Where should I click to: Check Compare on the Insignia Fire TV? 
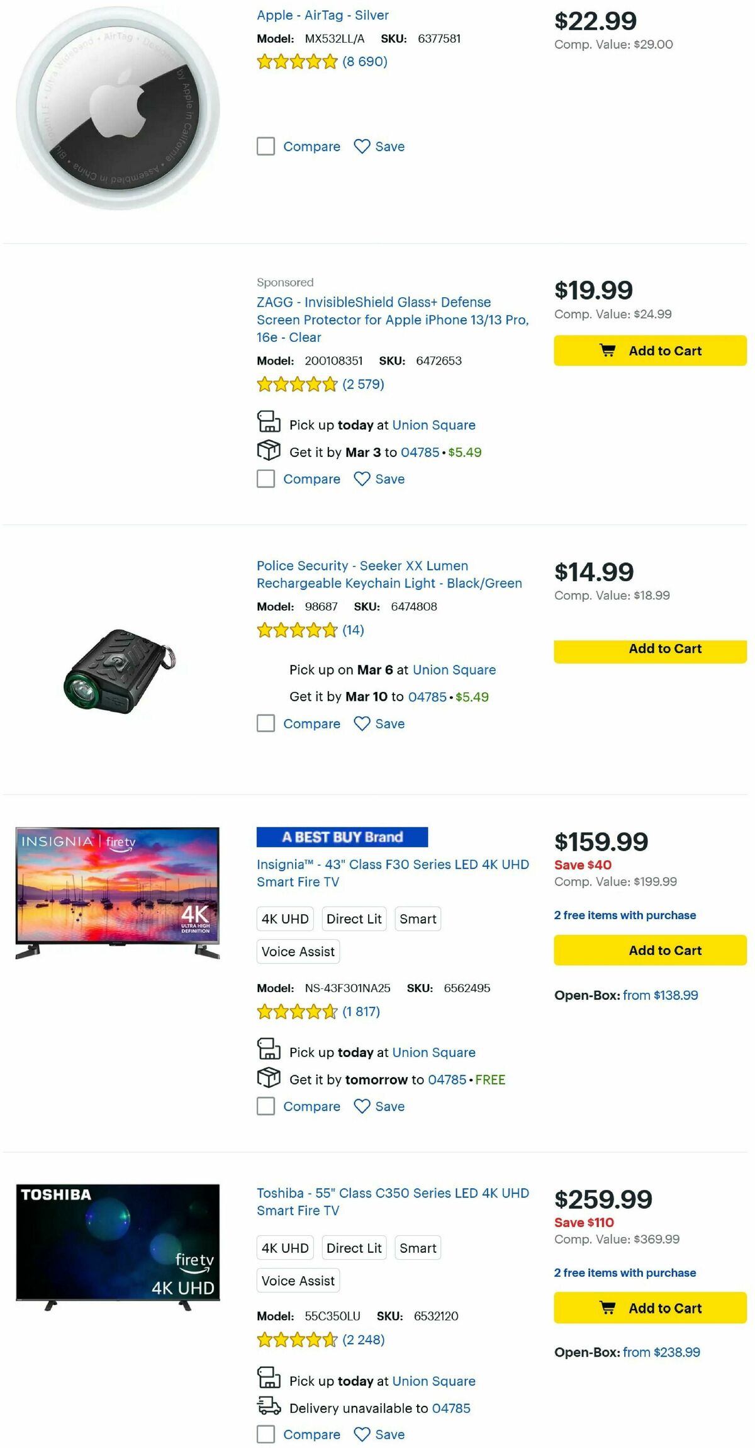coord(265,1106)
